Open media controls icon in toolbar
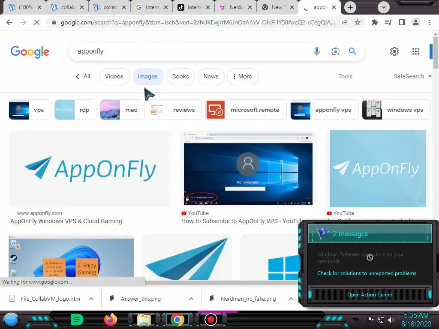The image size is (439, 329). (x=388, y=22)
